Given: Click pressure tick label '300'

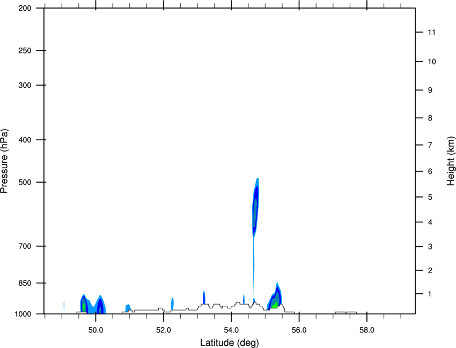Looking at the screenshot, I should (x=25, y=85).
